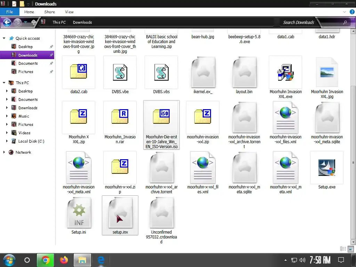
Task: Click the file list scroll down arrow
Action: point(353,242)
